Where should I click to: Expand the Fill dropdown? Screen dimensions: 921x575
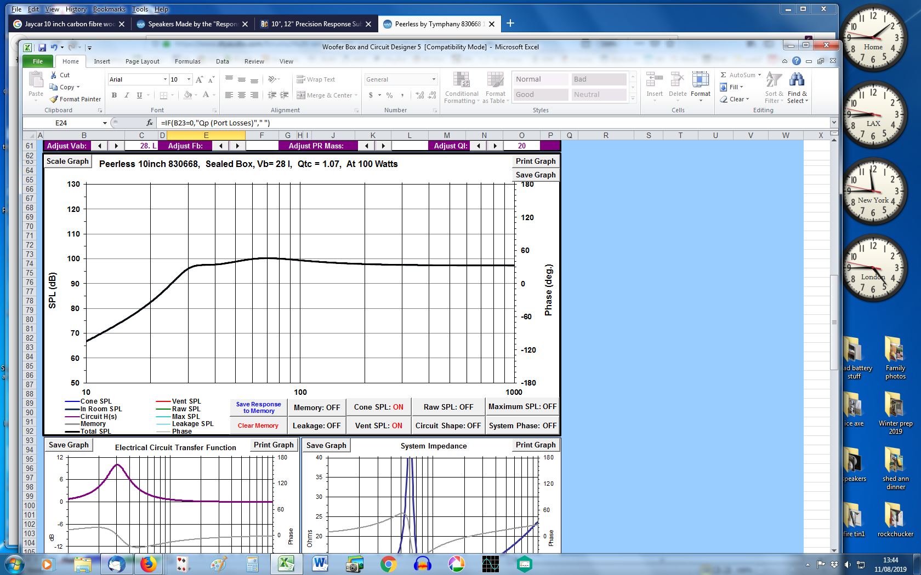tap(741, 87)
